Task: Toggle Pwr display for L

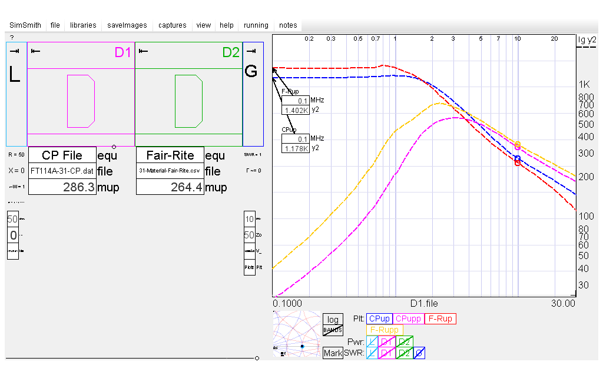Action: pyautogui.click(x=372, y=341)
